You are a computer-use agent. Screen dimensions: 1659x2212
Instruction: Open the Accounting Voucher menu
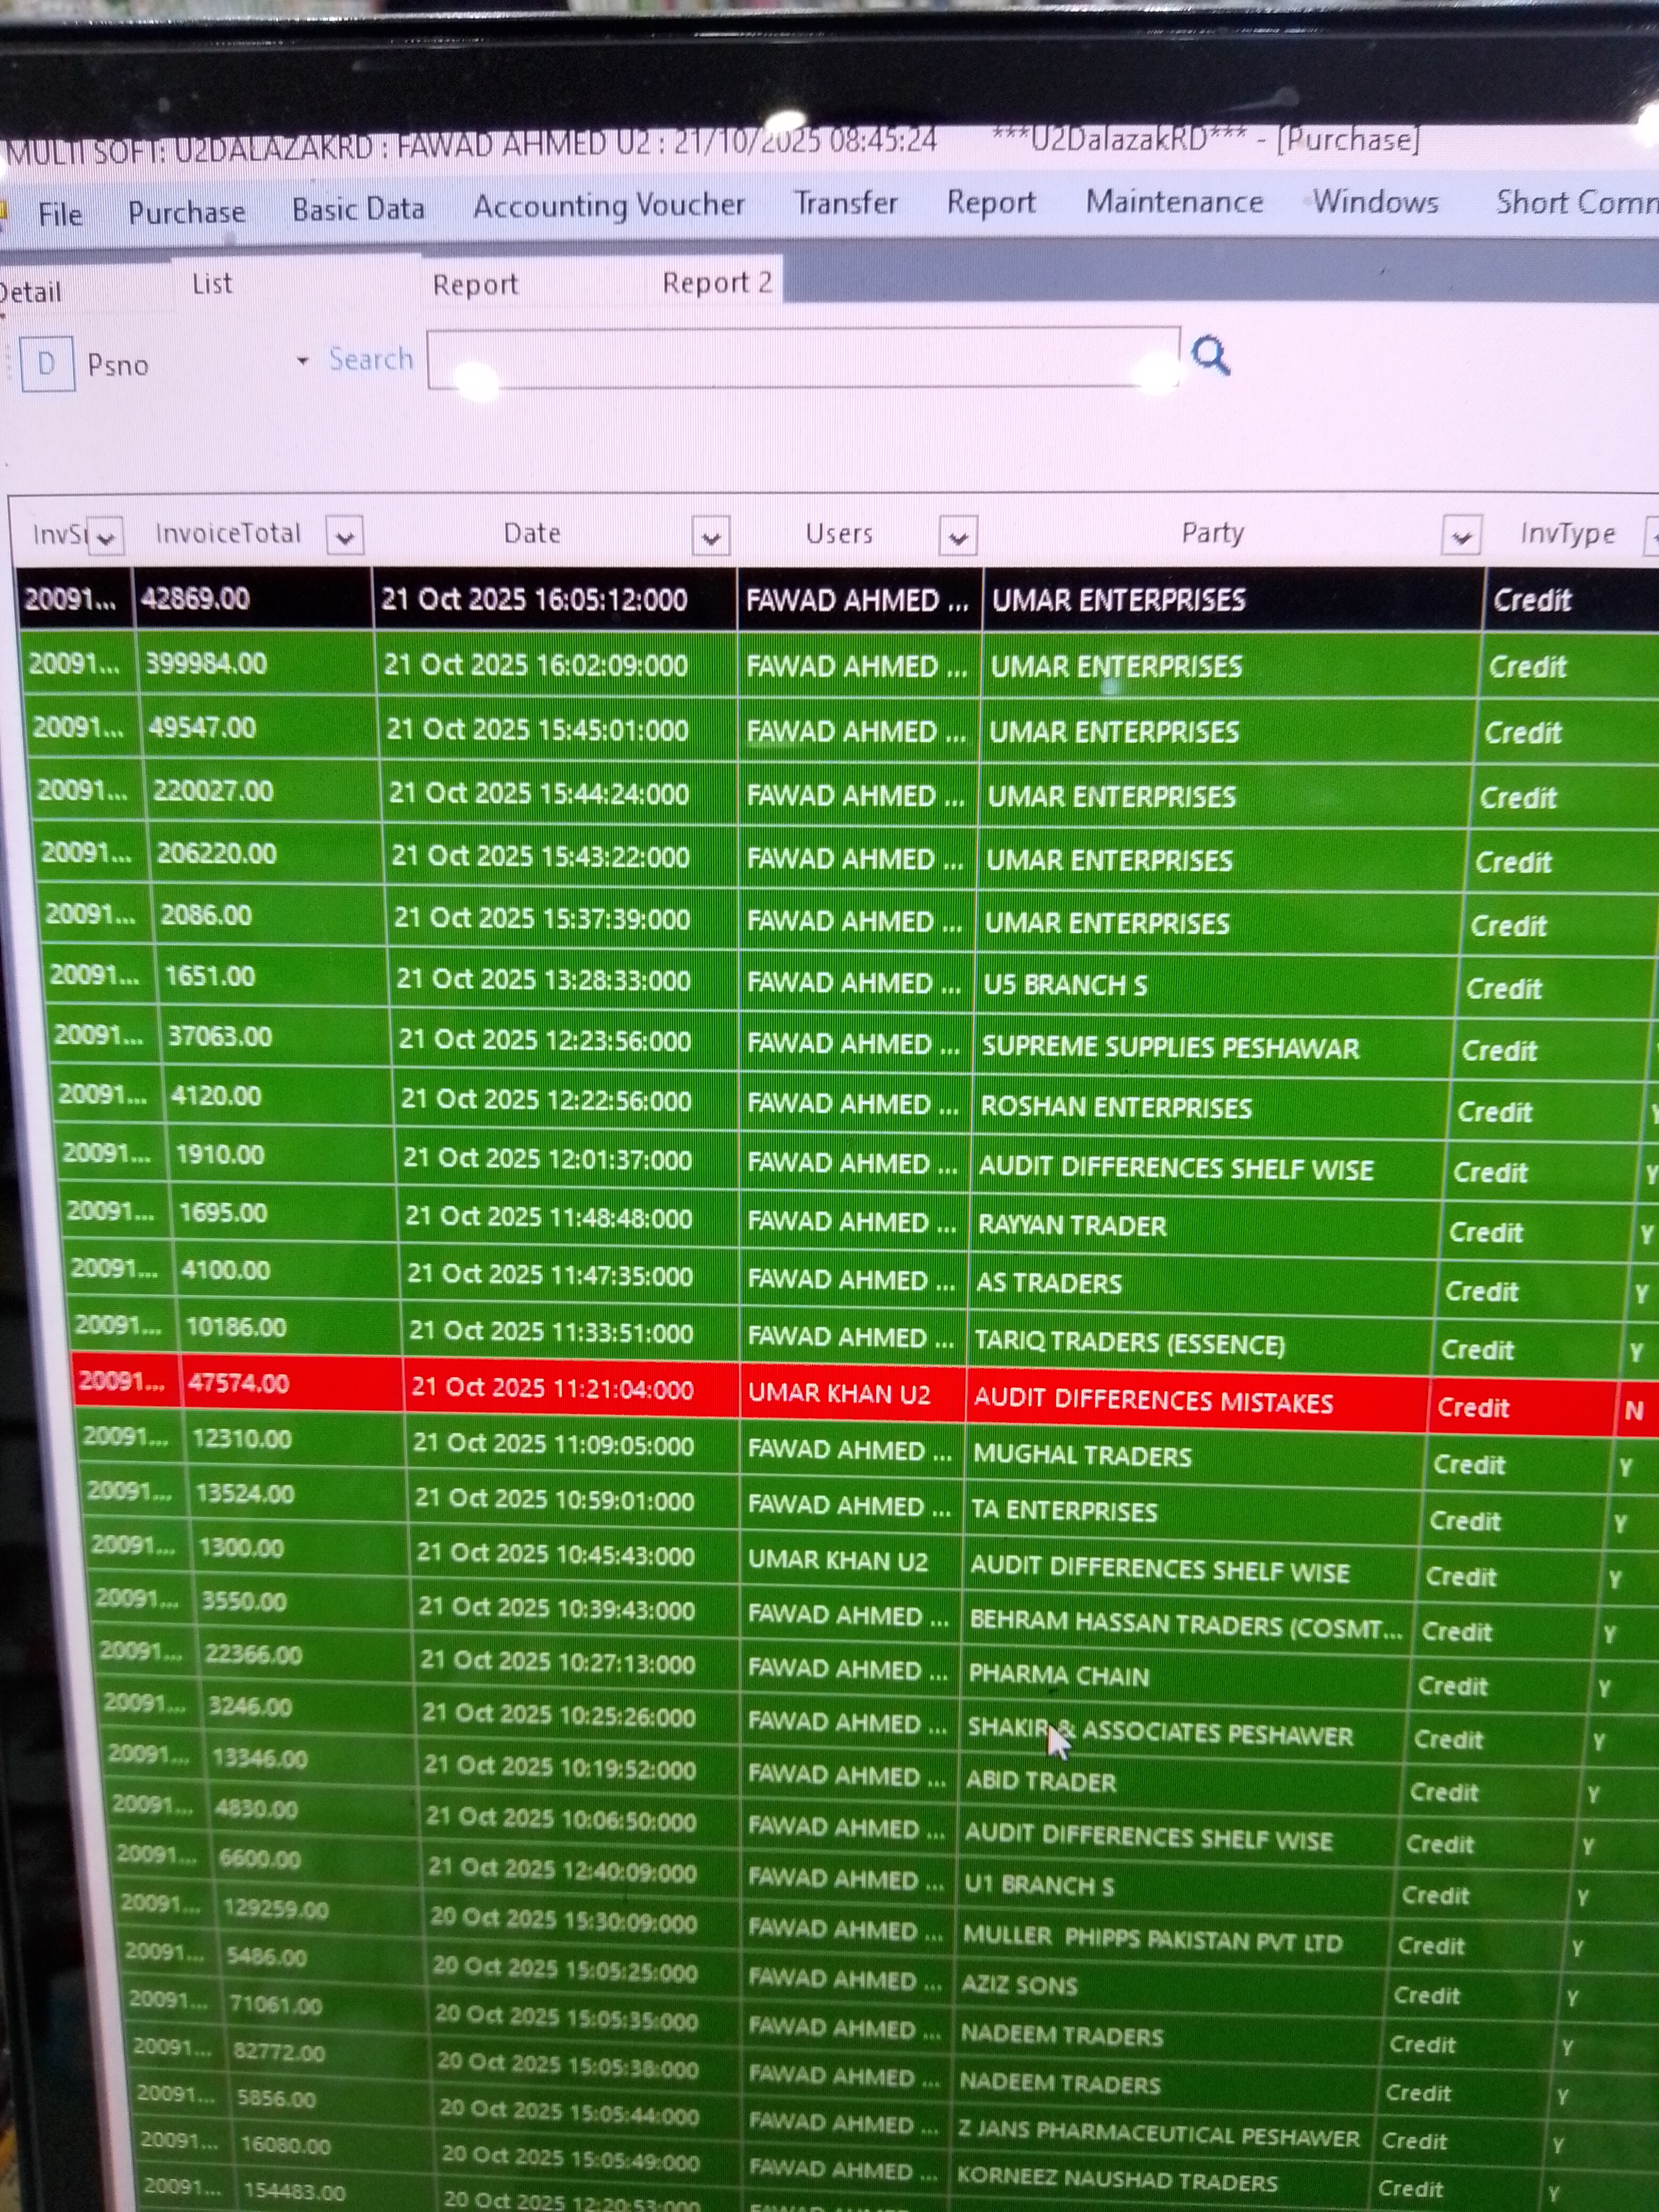point(608,206)
